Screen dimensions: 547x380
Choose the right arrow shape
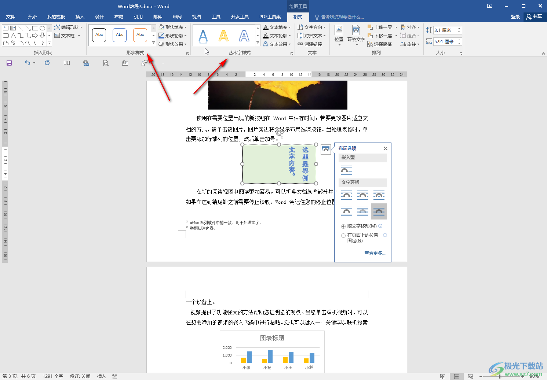point(35,36)
